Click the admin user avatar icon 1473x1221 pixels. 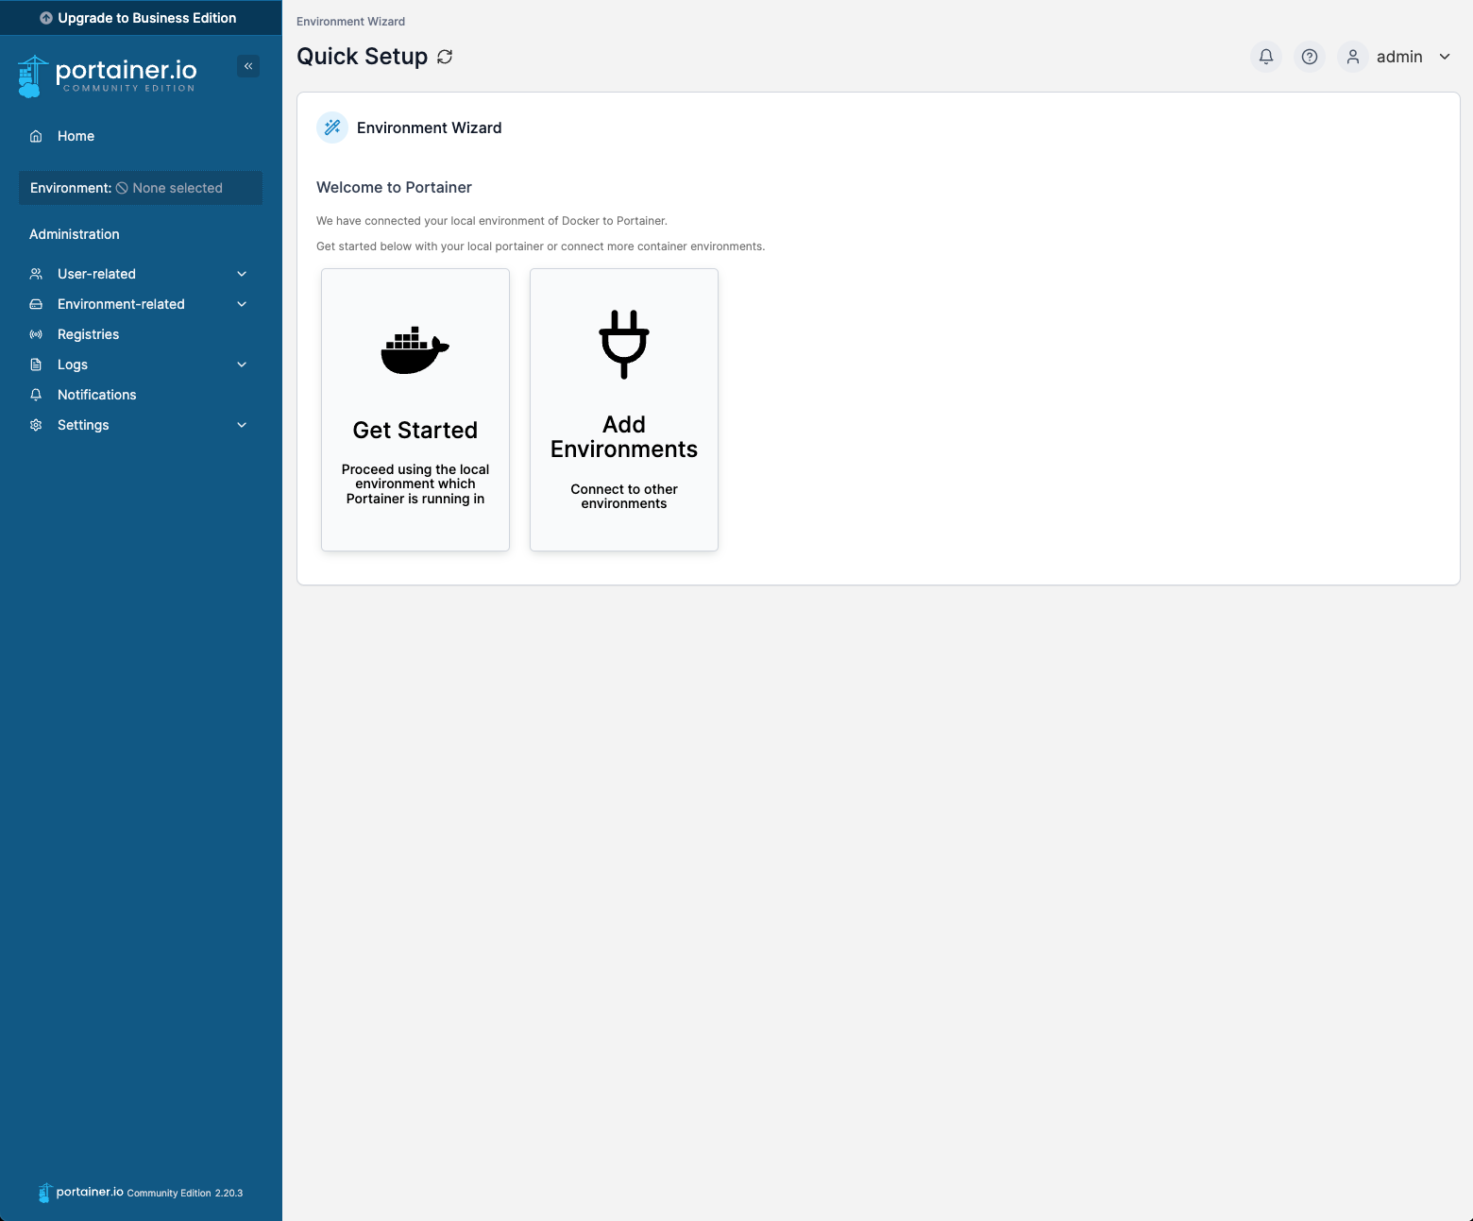[1353, 57]
